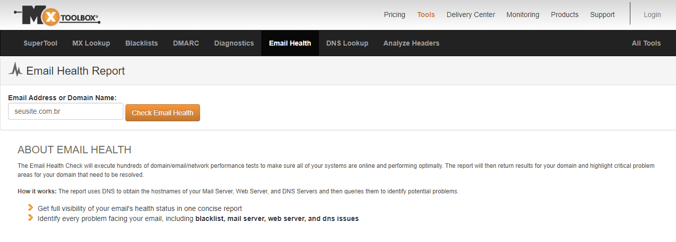676x242 pixels.
Task: Go to Delivery Center
Action: coord(470,15)
